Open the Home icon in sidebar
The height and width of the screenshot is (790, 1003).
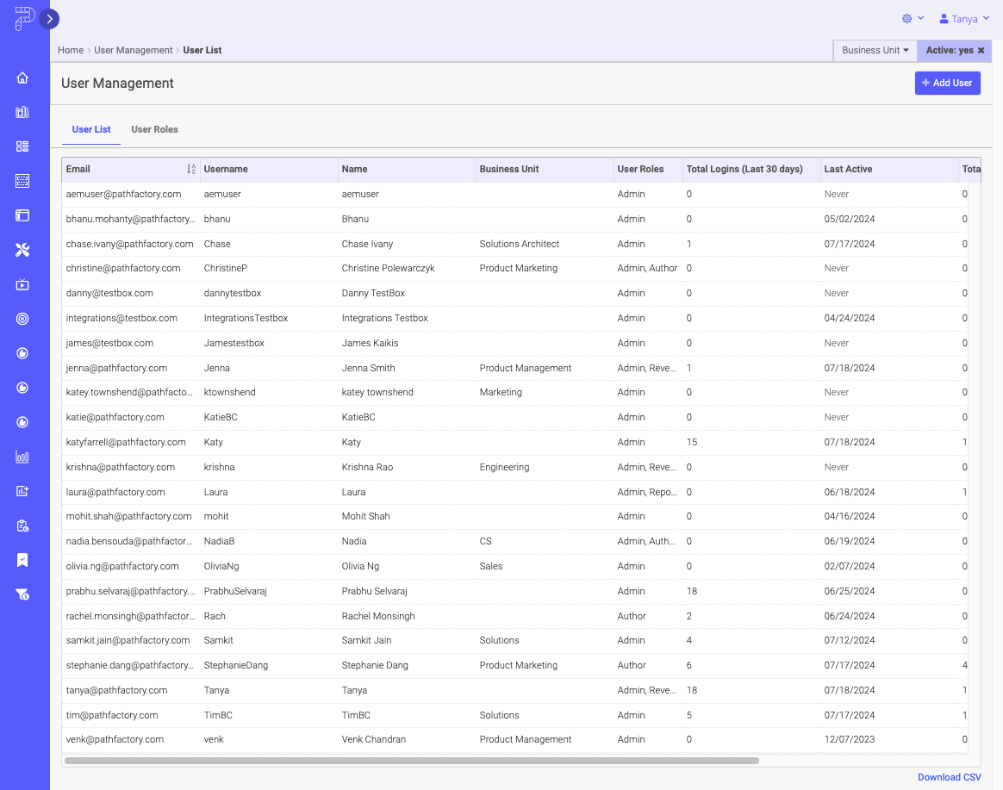22,78
